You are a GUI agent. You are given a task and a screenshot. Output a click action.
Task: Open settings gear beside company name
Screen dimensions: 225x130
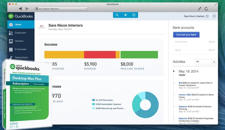pyautogui.click(x=207, y=16)
